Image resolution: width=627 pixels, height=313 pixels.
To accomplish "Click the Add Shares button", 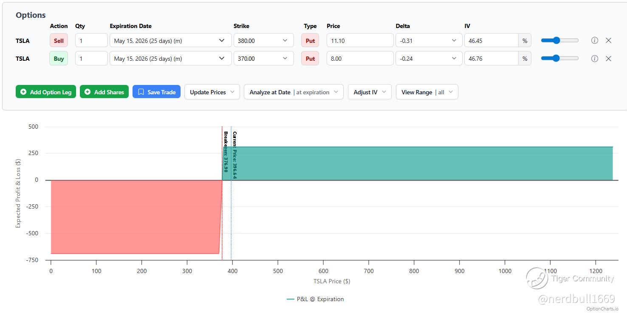I will tap(104, 92).
